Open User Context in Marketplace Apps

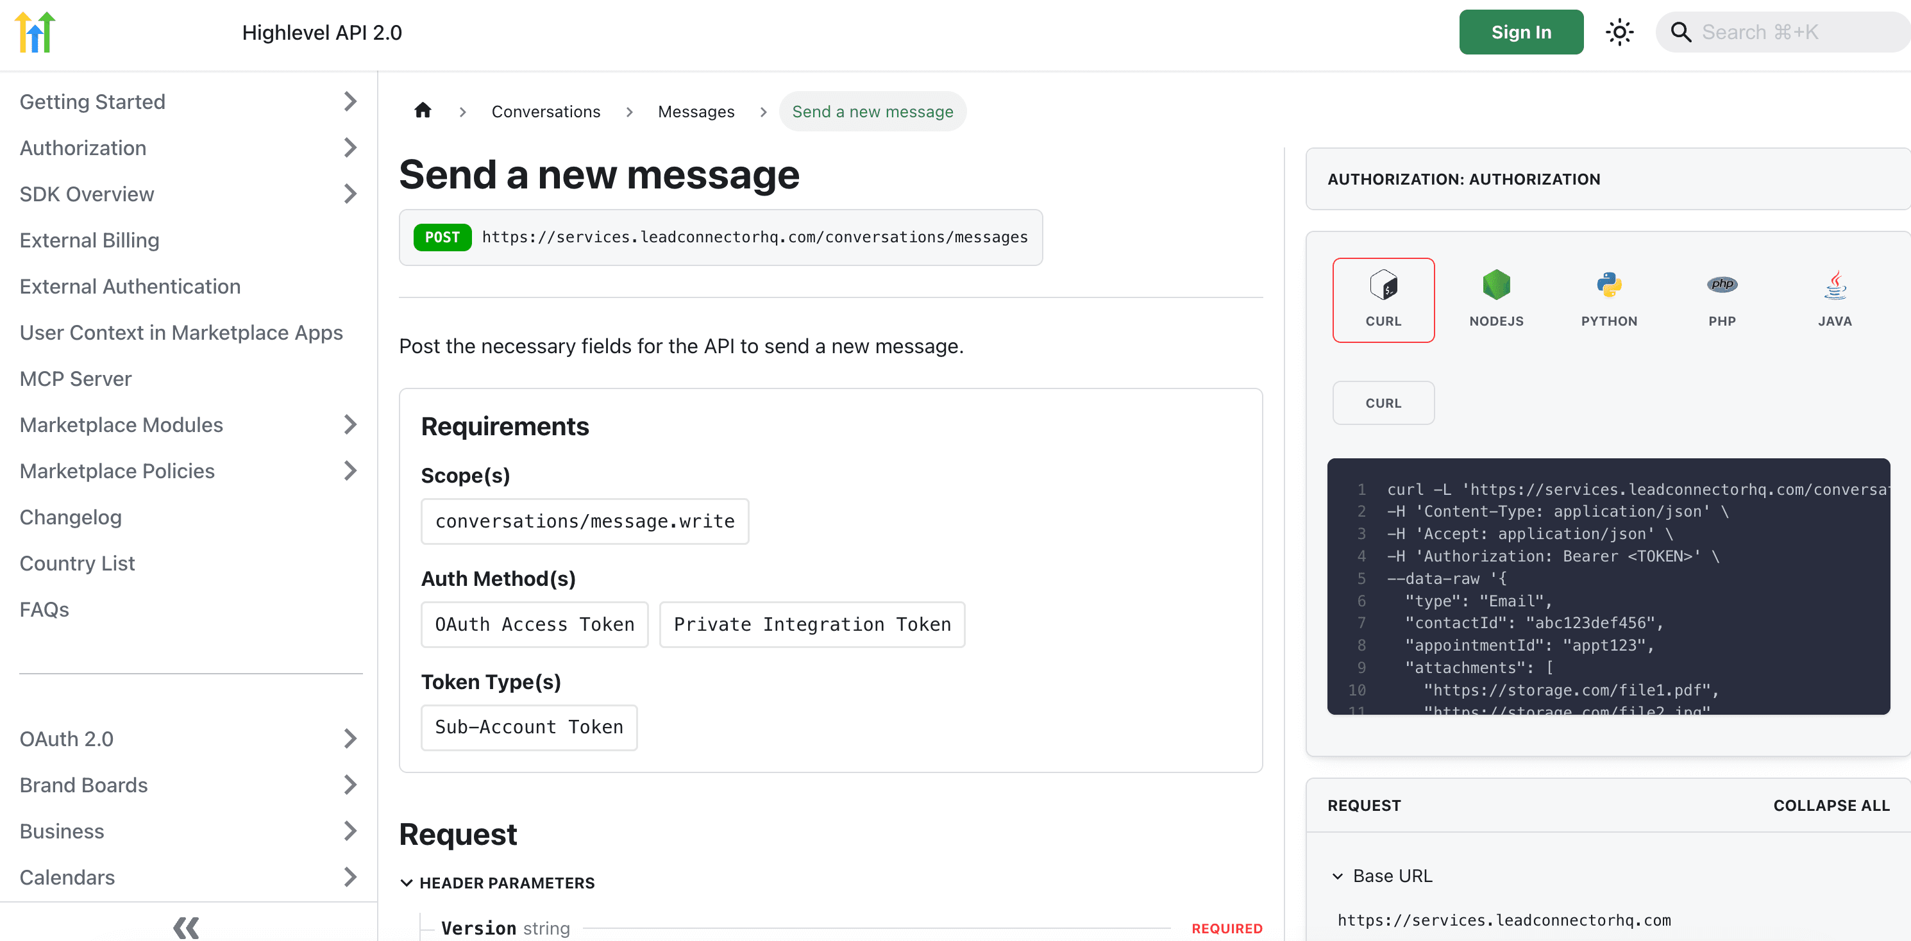click(181, 332)
